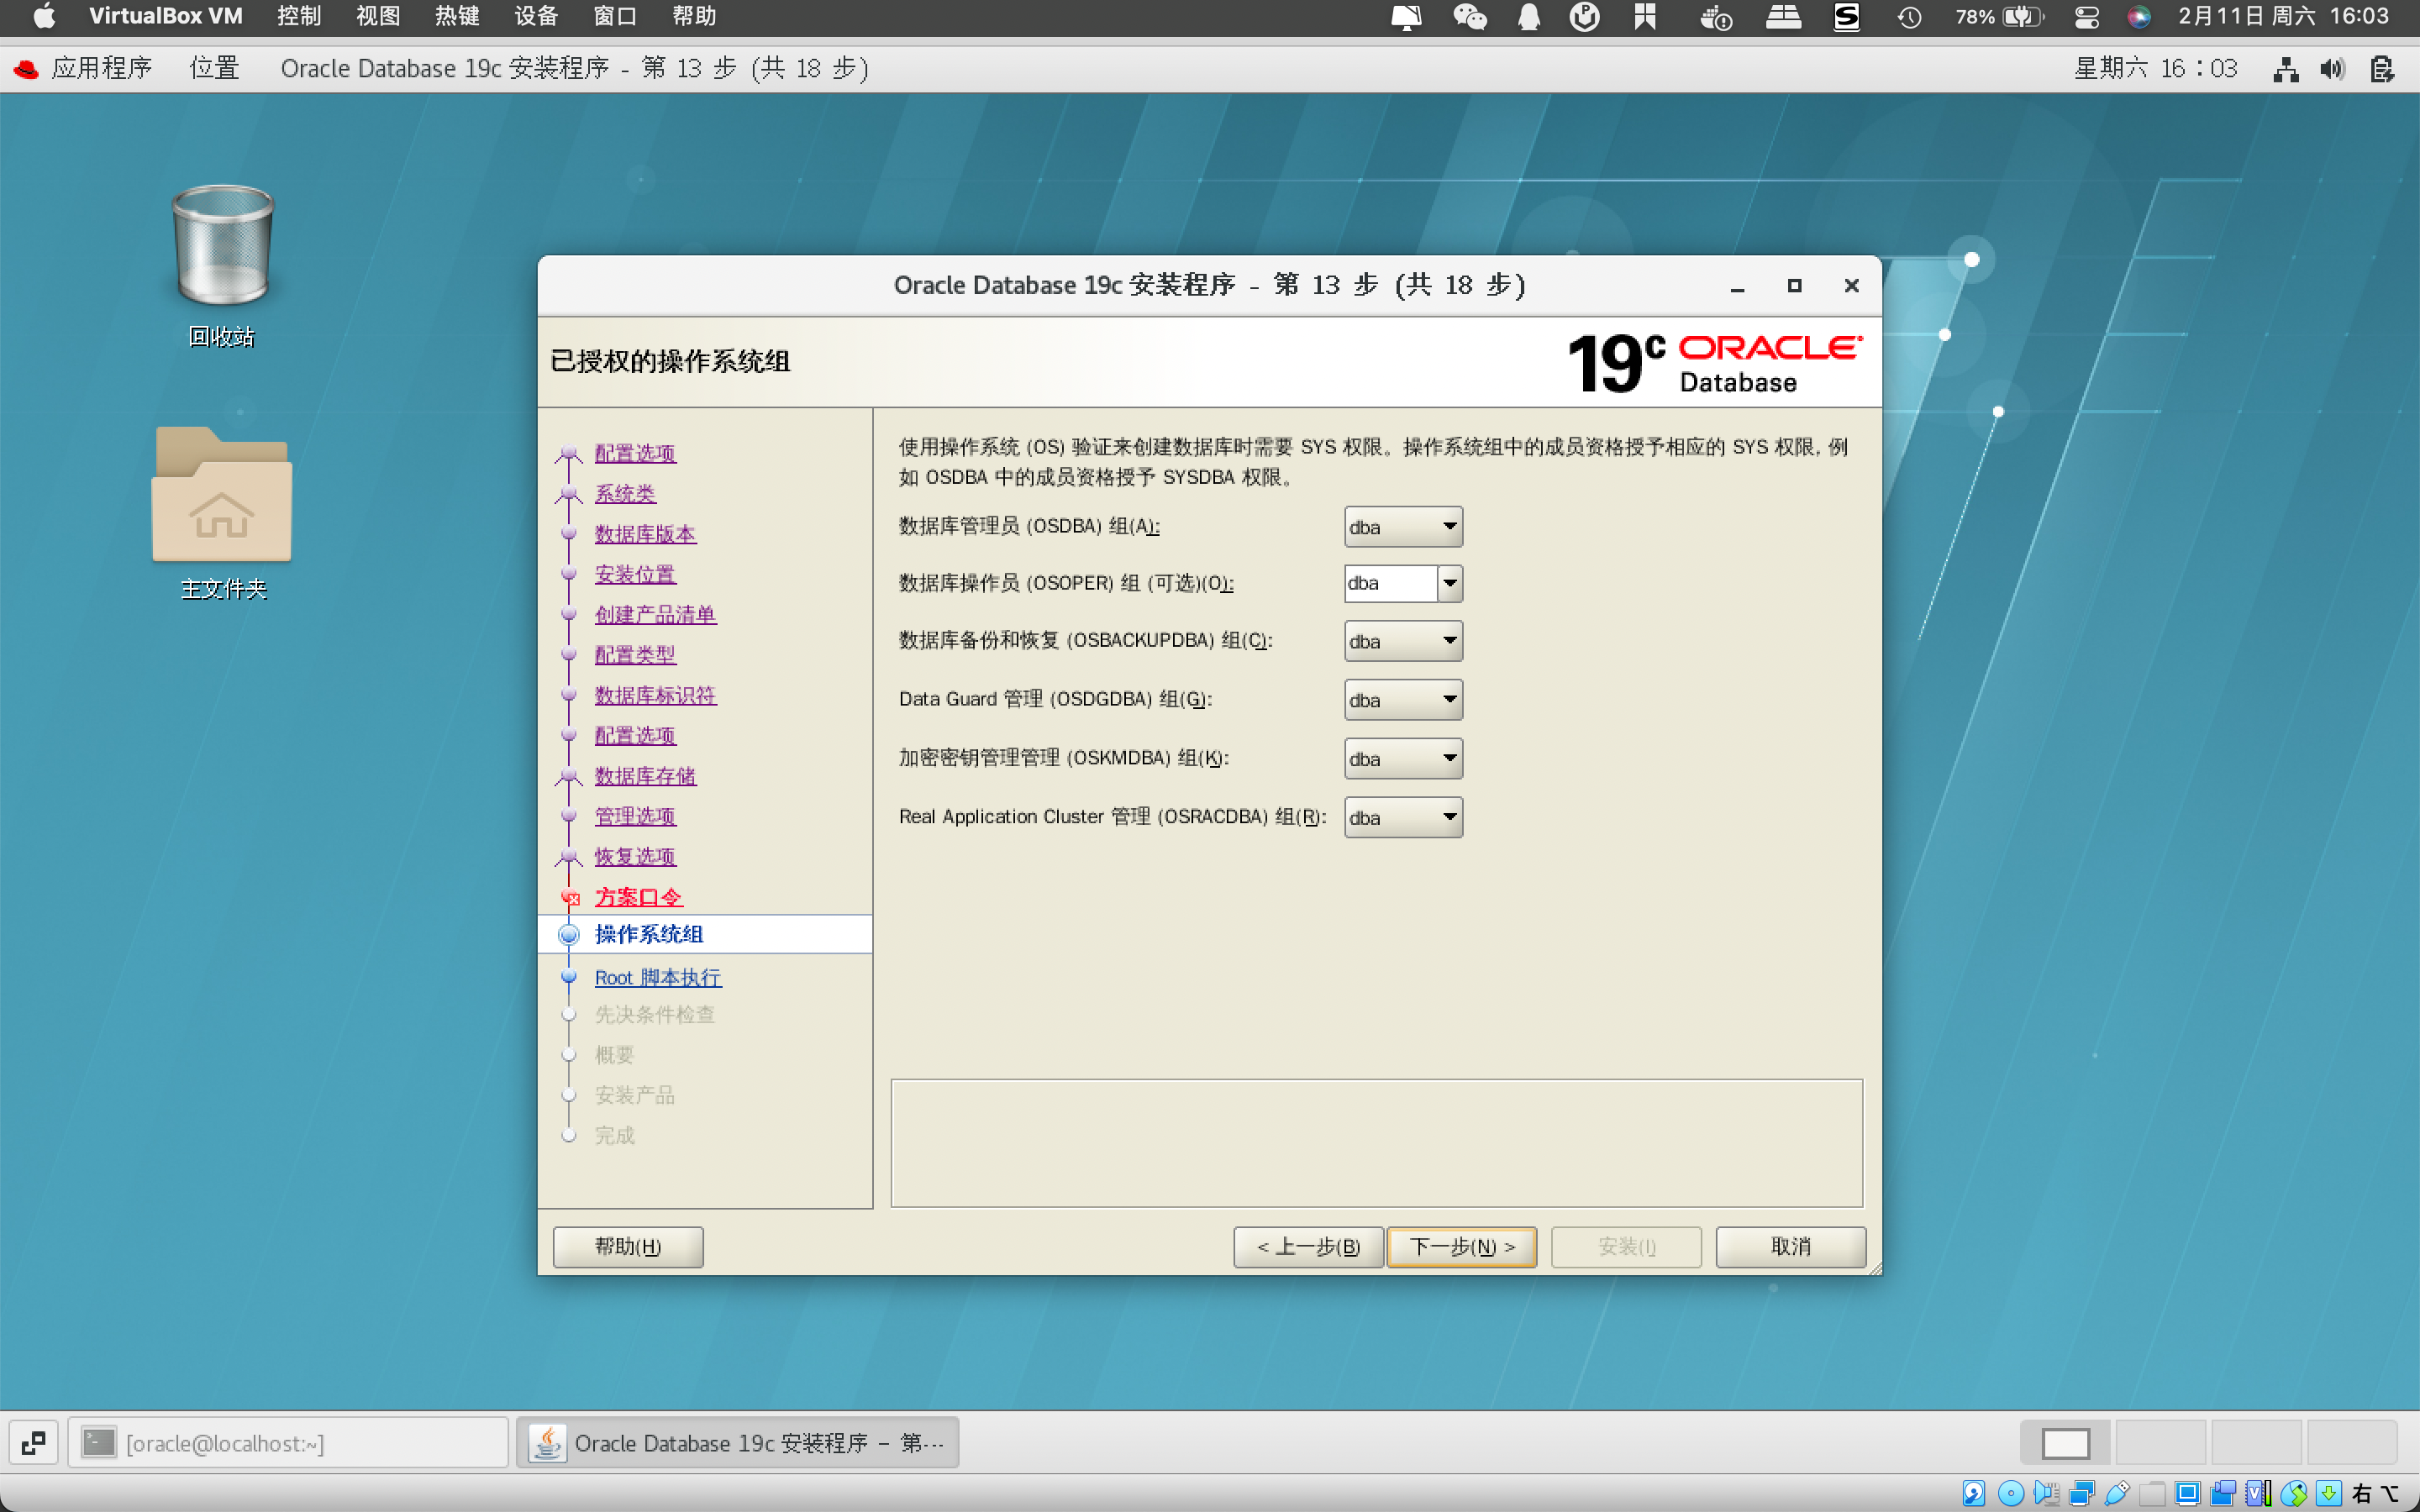Go to the 方案口令 step link

pos(638,897)
